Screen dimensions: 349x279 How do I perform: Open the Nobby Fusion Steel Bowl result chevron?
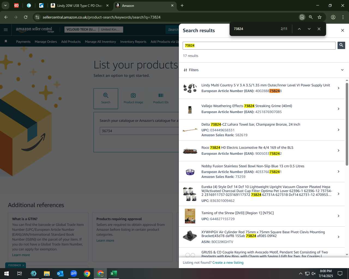click(x=338, y=172)
